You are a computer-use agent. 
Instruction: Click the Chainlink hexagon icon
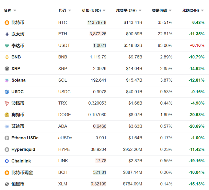(7, 161)
